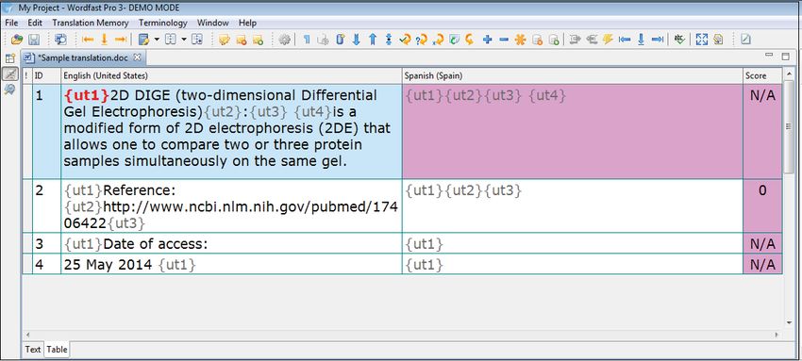Click the Spanish target cell of segment 1
This screenshot has width=802, height=361.
573,131
